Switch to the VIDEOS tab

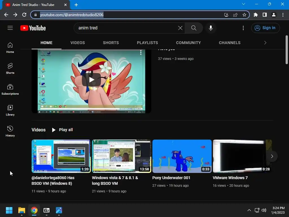(x=78, y=43)
